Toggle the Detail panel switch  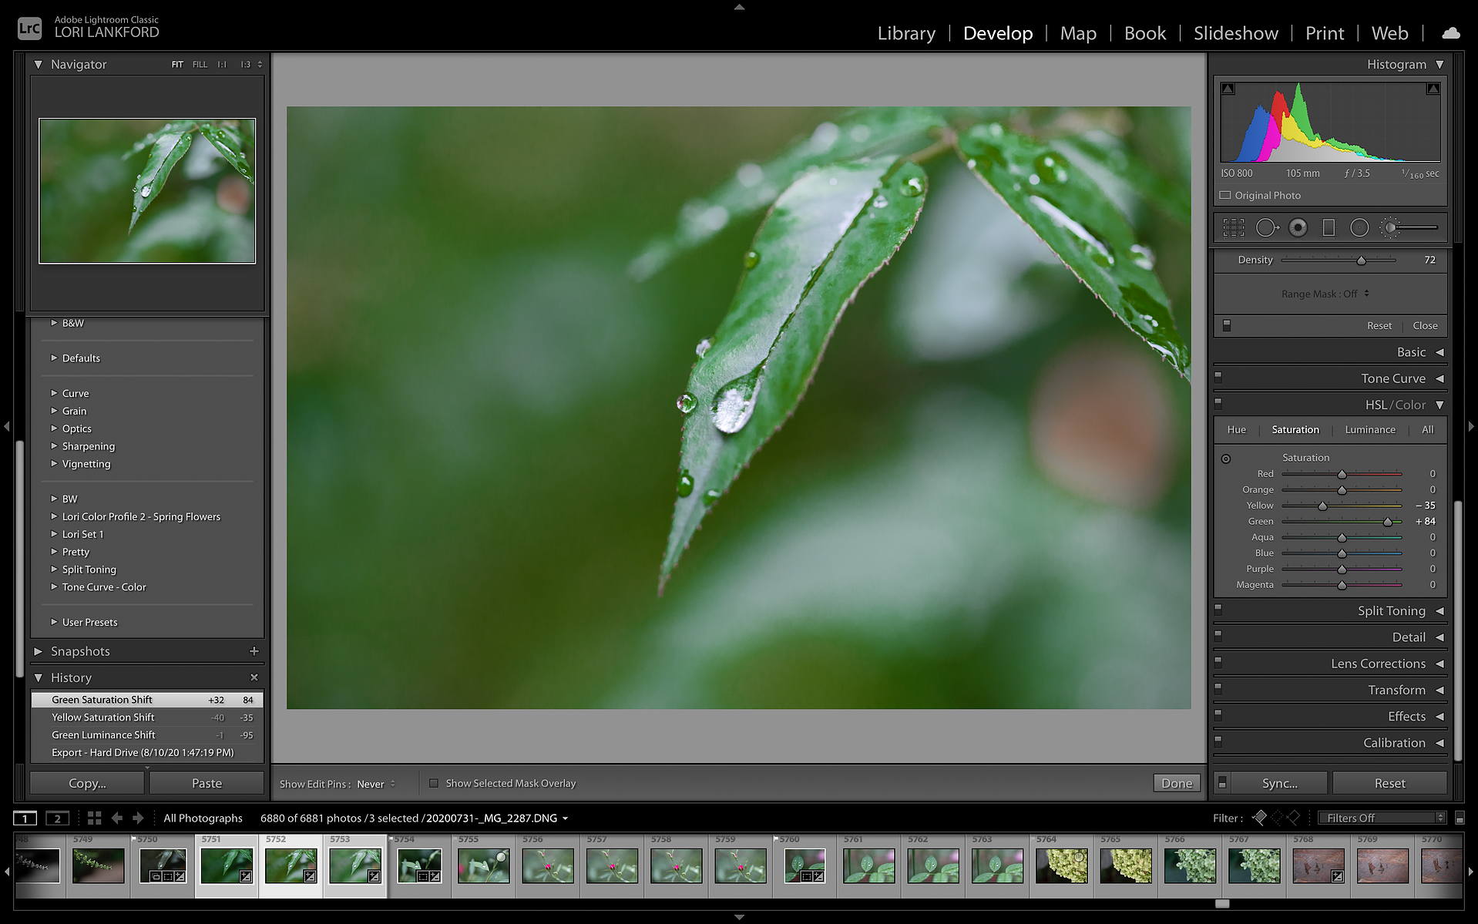[1218, 635]
